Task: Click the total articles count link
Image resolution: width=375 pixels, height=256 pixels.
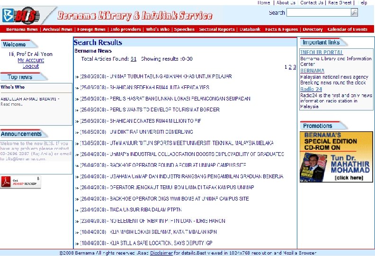Action: (134, 59)
